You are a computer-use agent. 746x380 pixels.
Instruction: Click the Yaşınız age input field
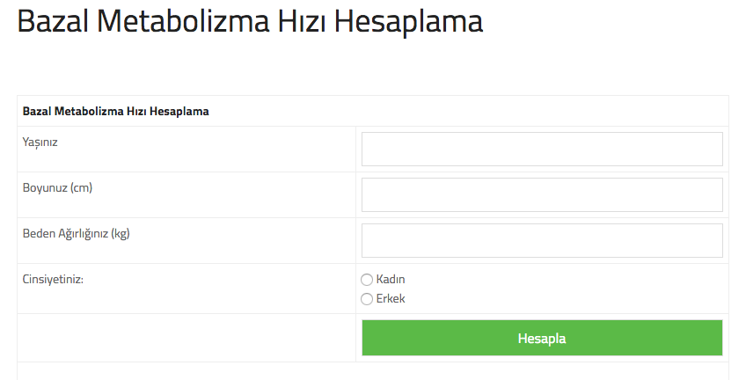pos(542,150)
